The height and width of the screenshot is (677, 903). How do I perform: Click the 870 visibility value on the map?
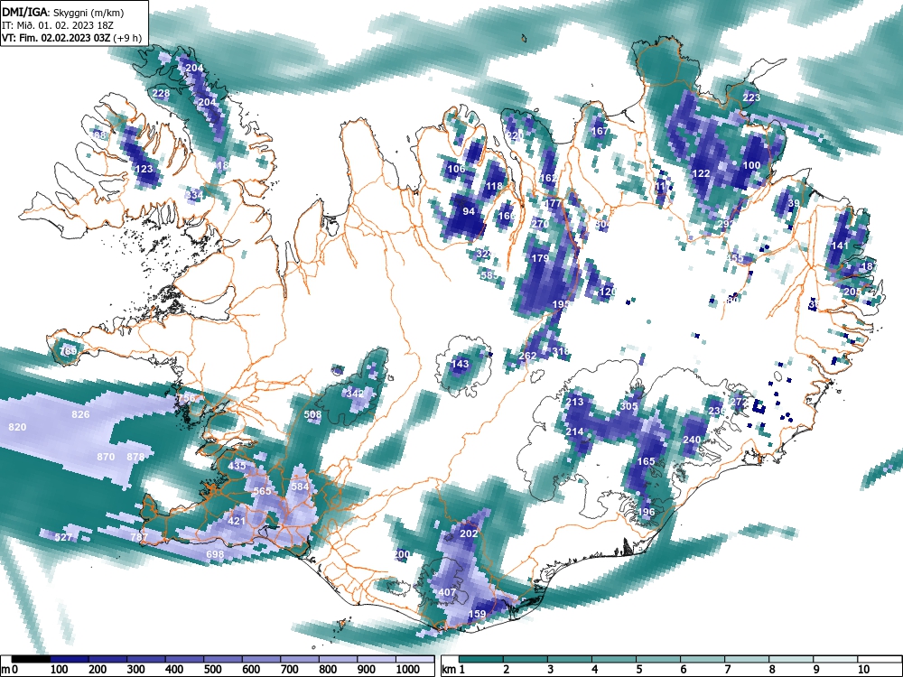[x=106, y=457]
